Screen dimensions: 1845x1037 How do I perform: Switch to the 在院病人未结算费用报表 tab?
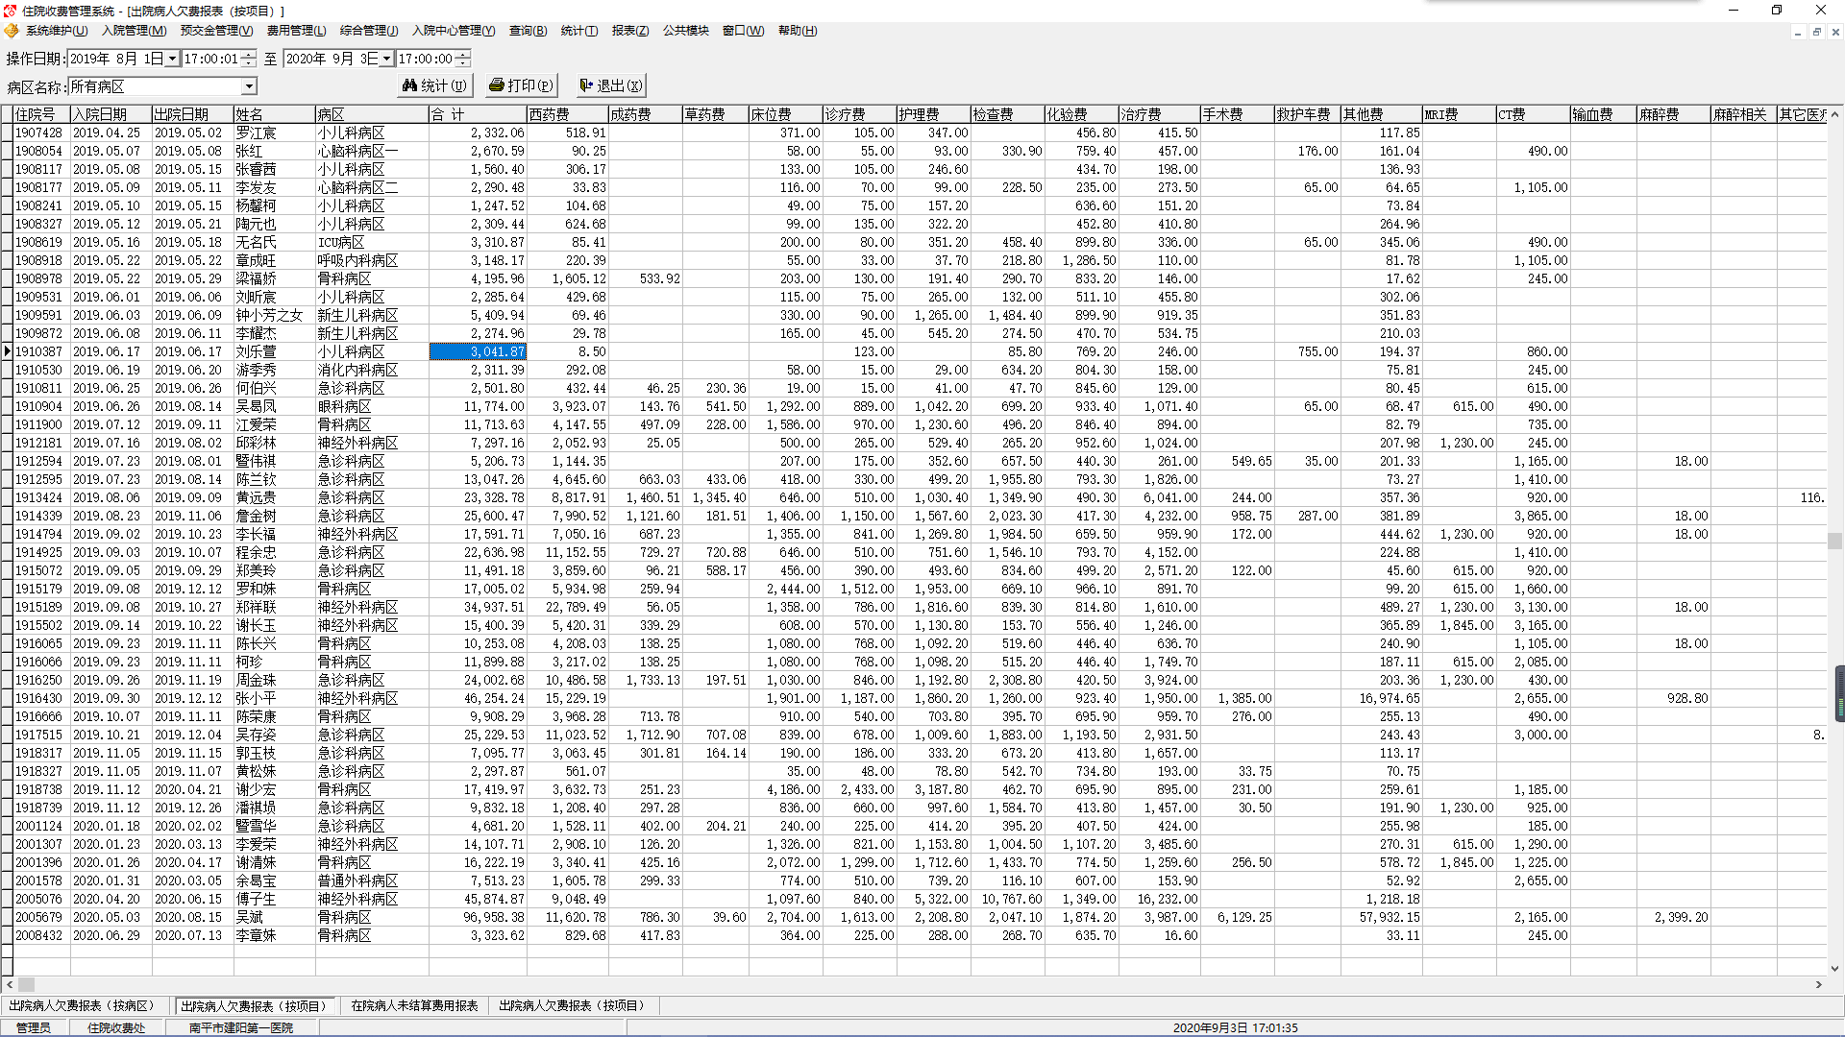[414, 1005]
